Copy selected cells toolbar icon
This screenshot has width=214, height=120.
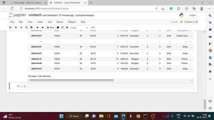point(27,27)
